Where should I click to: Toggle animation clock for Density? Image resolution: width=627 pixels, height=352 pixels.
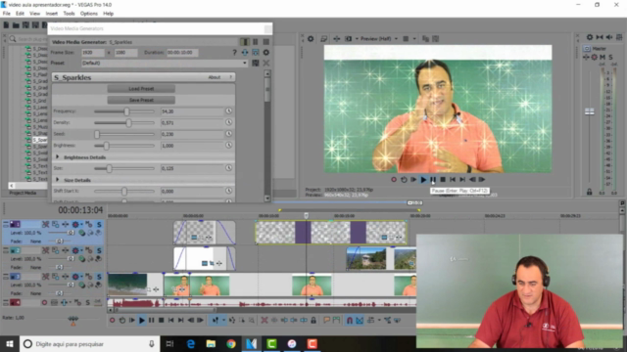[x=228, y=122]
